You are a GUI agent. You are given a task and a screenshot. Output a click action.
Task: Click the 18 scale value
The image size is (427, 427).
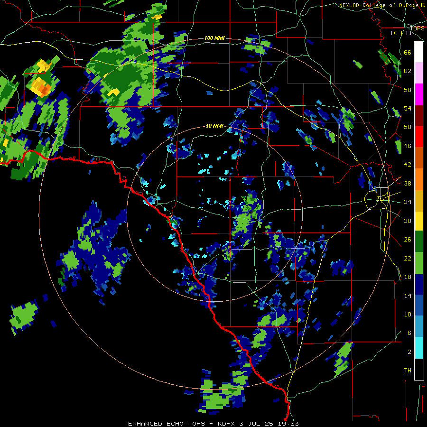coord(408,277)
